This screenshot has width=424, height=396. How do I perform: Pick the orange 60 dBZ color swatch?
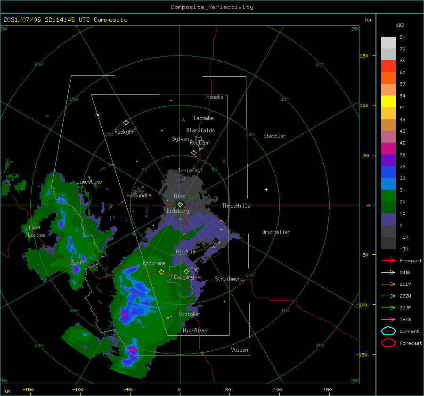click(x=388, y=78)
